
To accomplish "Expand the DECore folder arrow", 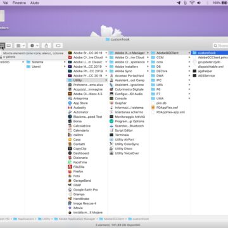I will click(189, 71).
